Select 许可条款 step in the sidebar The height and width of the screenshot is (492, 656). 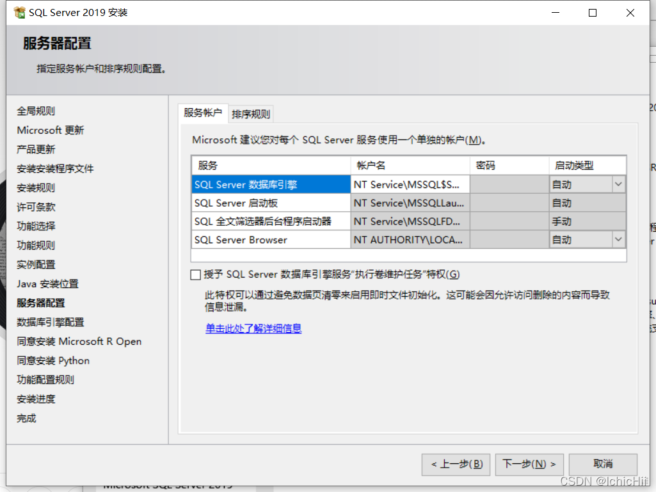coord(36,207)
